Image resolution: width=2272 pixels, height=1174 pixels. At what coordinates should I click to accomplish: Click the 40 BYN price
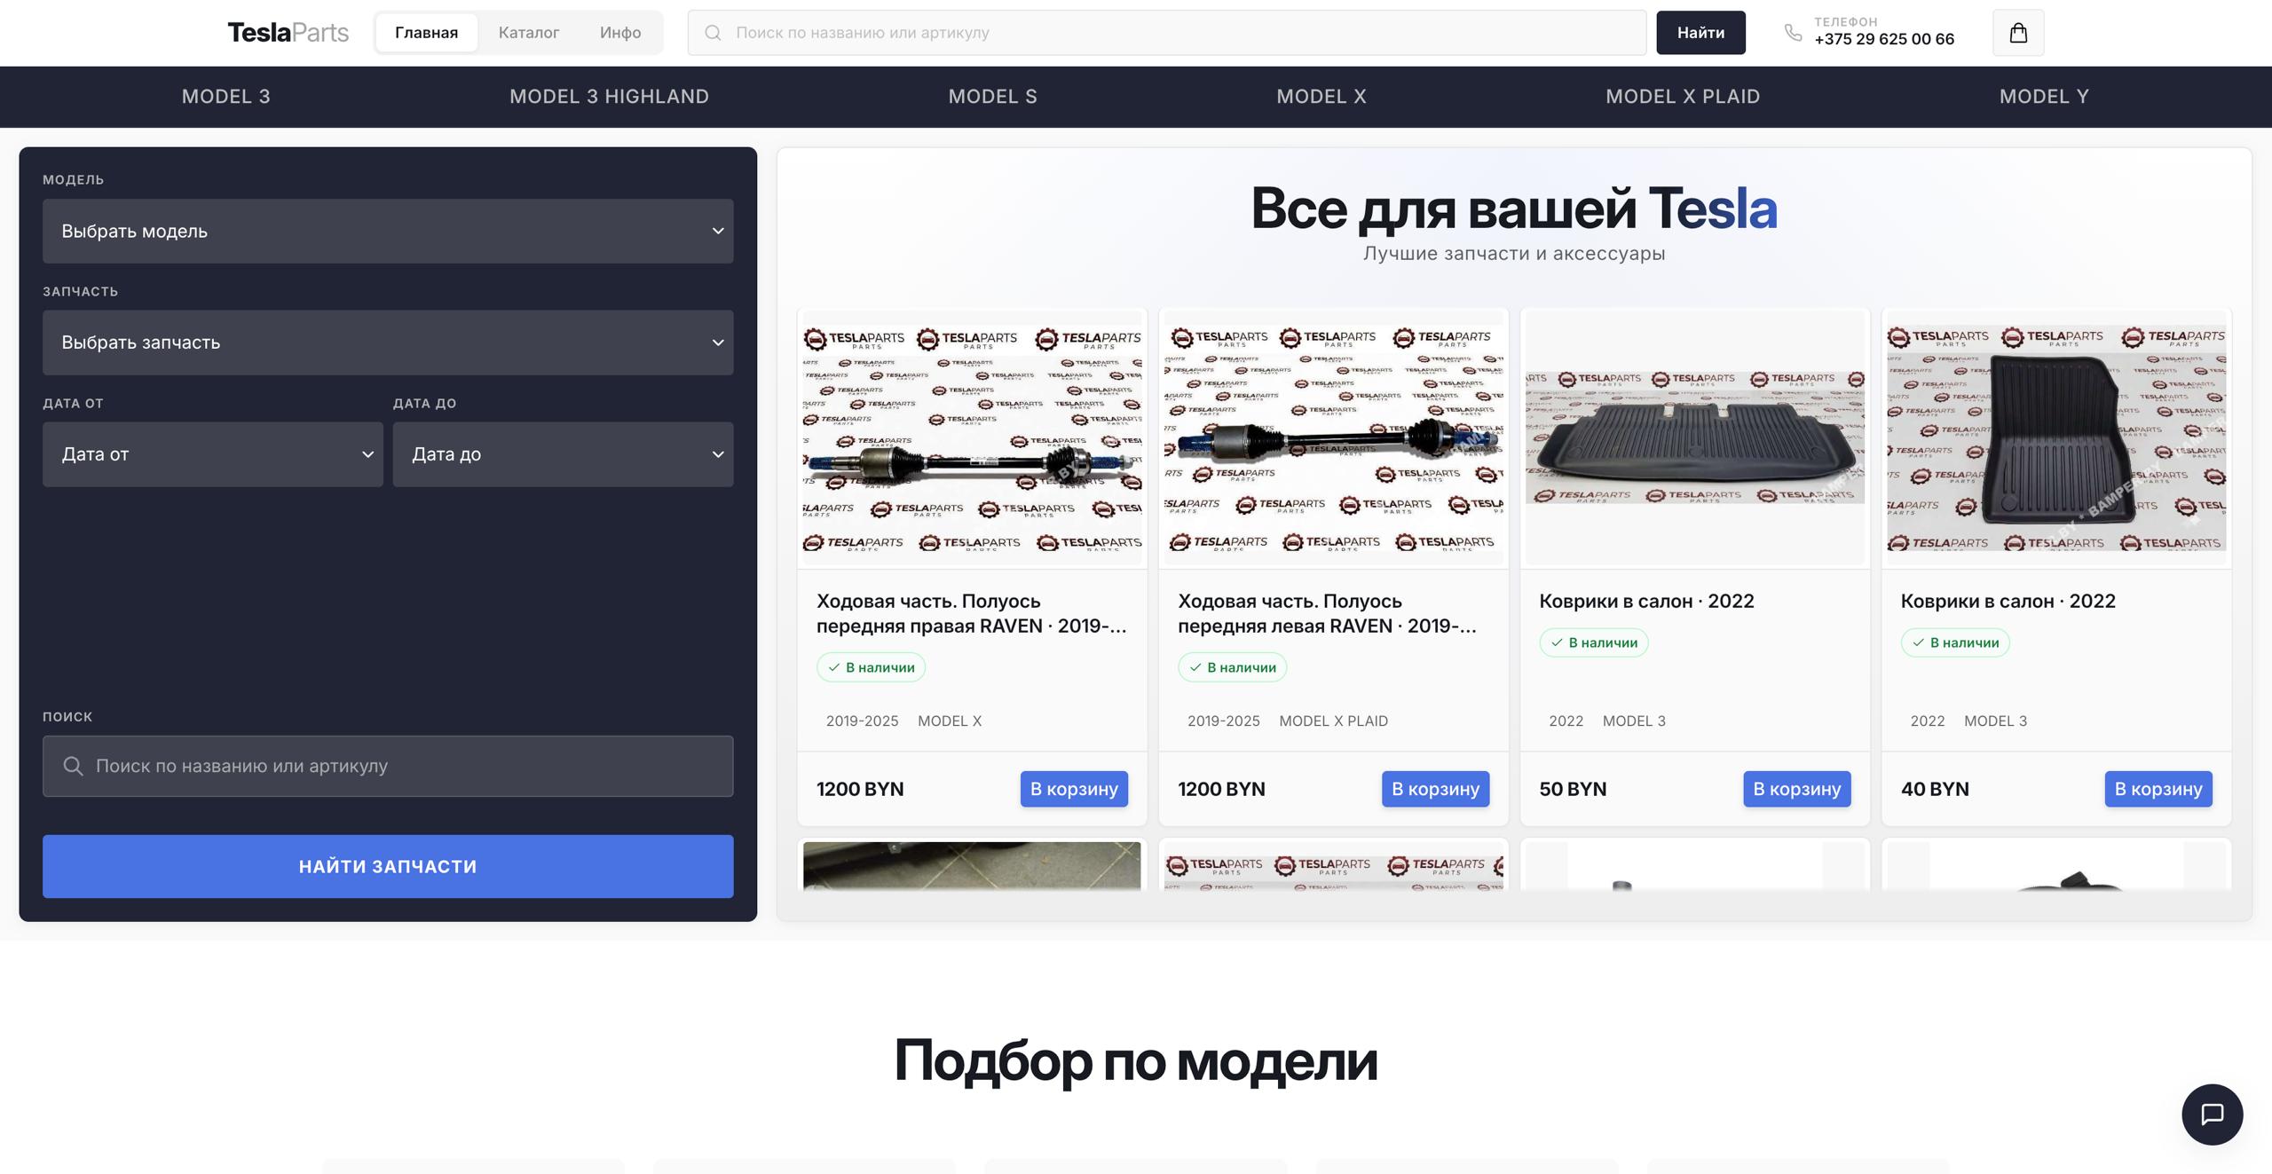click(1935, 789)
